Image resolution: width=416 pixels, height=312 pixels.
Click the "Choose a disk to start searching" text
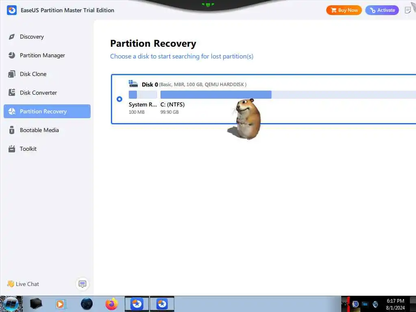pyautogui.click(x=182, y=56)
